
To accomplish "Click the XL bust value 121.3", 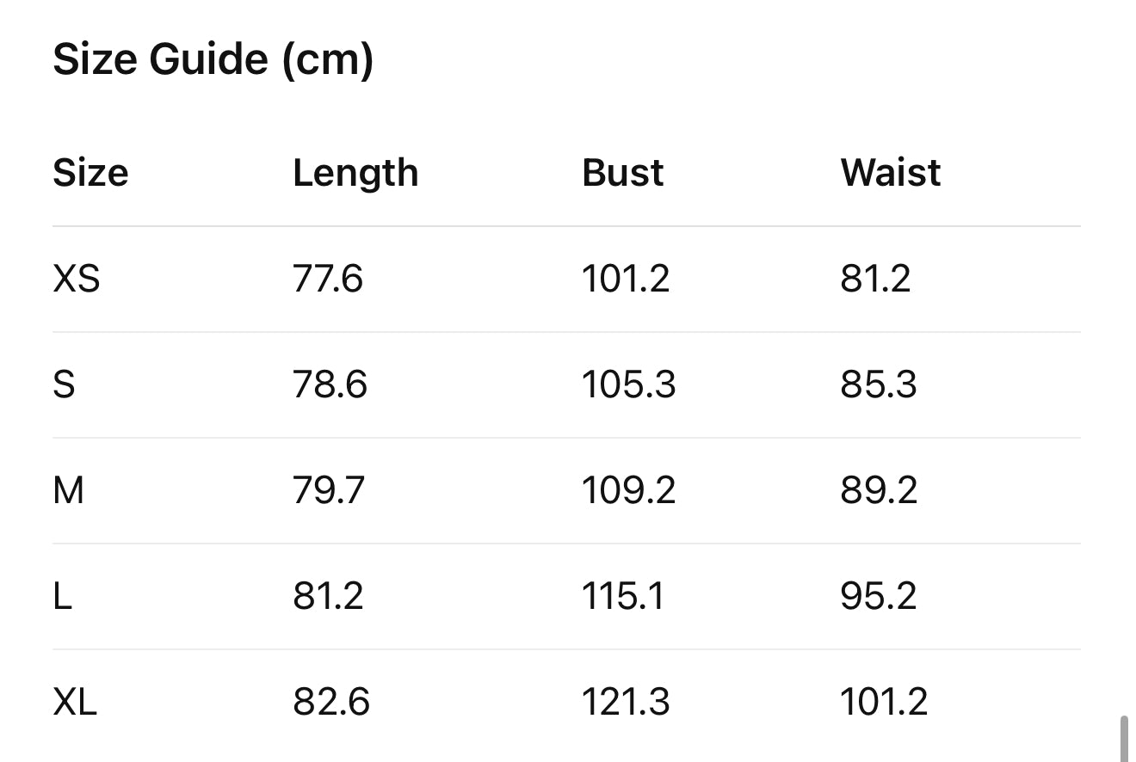I will coord(626,702).
